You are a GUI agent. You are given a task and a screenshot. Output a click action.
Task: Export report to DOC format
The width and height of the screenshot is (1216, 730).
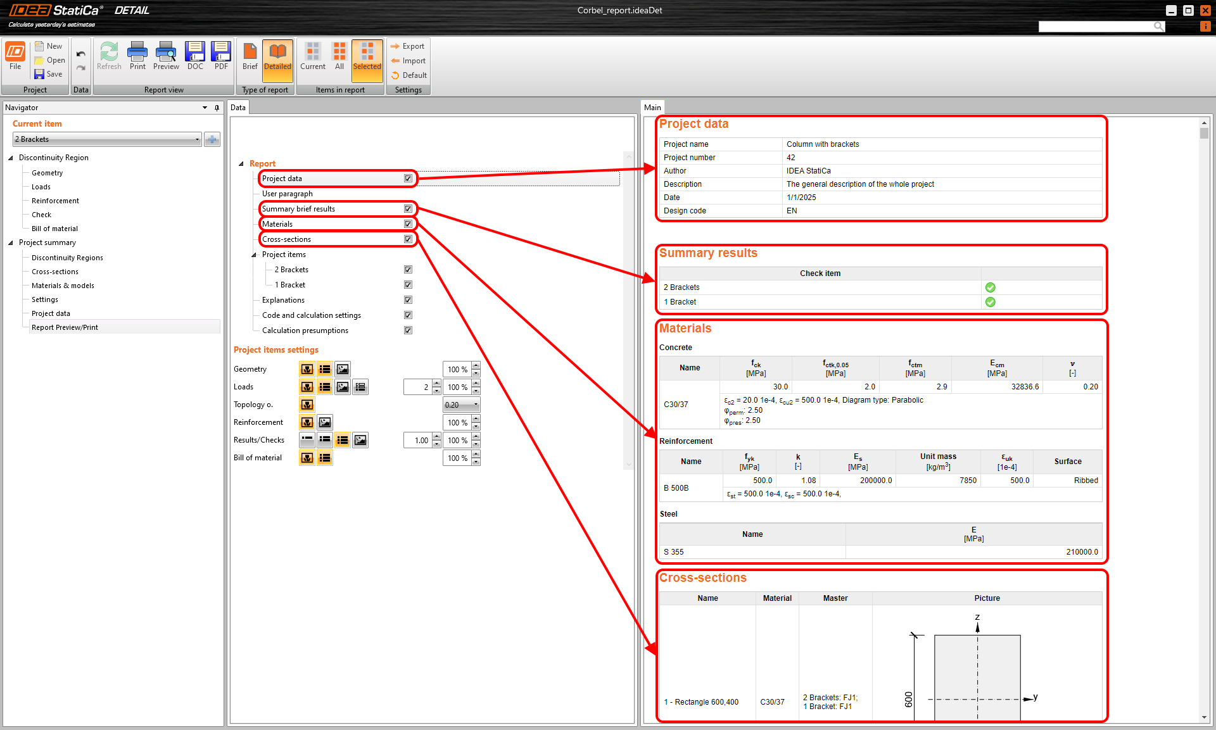coord(195,56)
